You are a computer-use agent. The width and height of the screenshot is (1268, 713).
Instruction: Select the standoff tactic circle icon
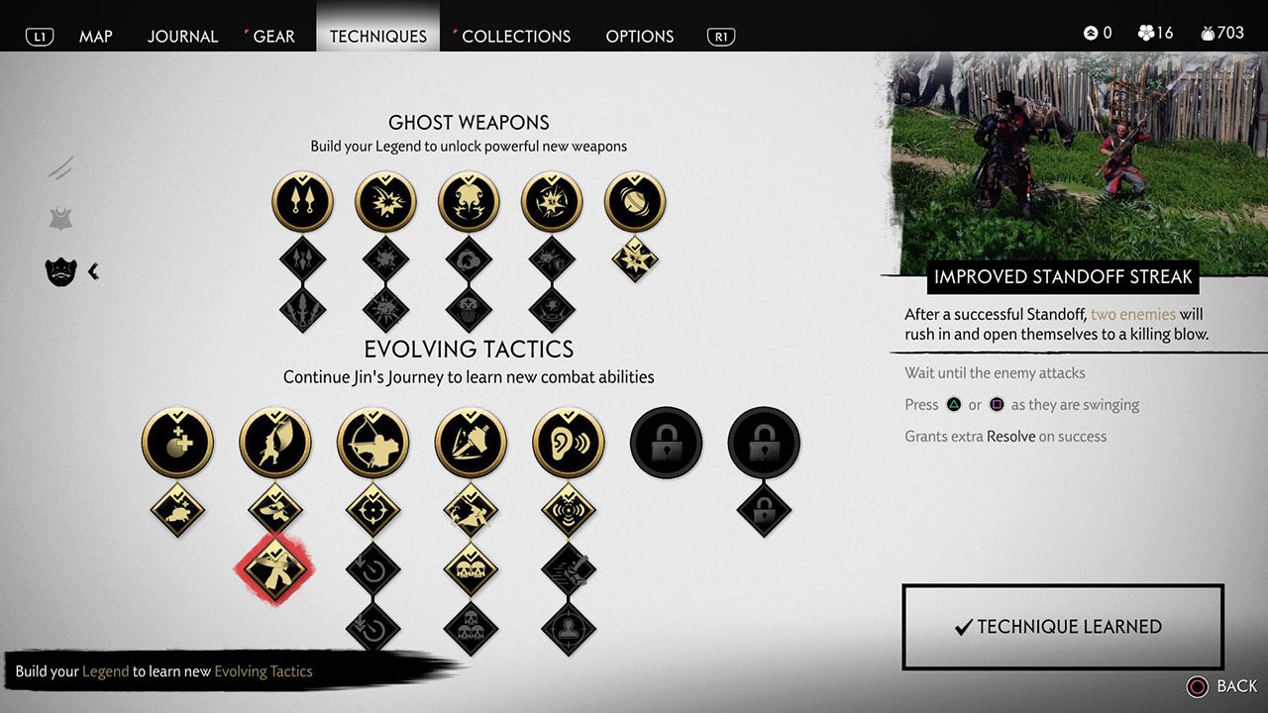pos(275,443)
